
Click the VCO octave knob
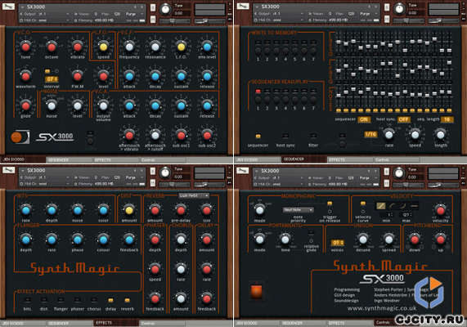[x=52, y=47]
